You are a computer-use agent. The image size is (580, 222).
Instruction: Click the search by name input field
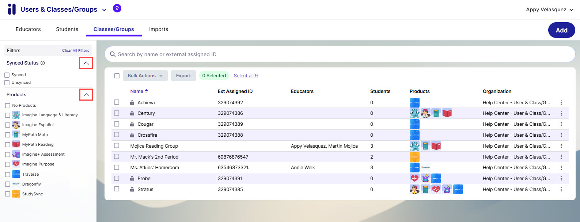point(340,54)
